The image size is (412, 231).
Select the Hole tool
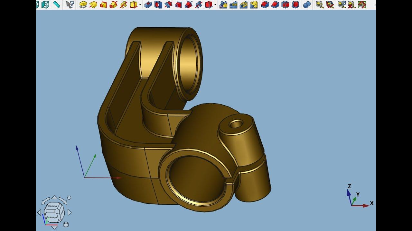coord(158,4)
